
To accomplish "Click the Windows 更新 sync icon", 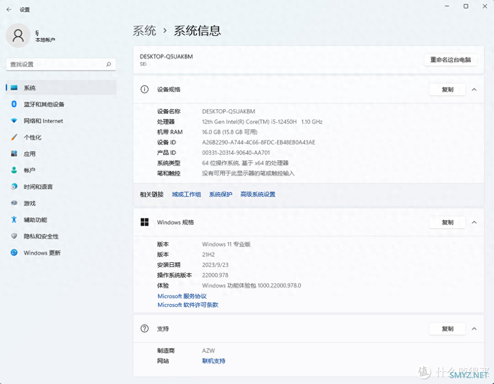I will coord(14,252).
